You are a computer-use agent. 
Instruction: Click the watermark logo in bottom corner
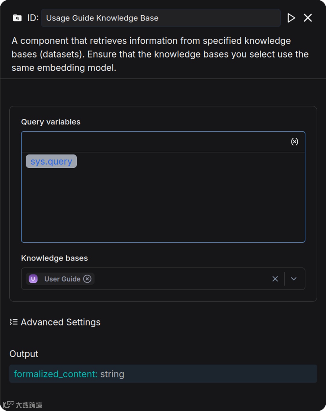[x=22, y=405]
